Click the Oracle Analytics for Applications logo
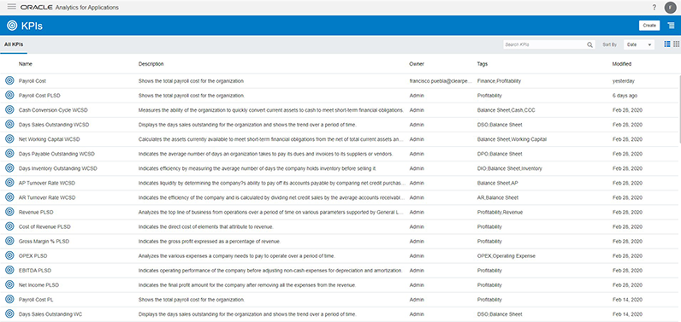The height and width of the screenshot is (322, 681). click(69, 8)
